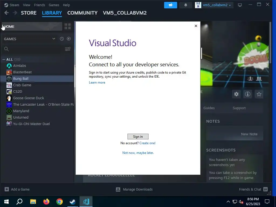Go to the STORE tab

click(29, 13)
